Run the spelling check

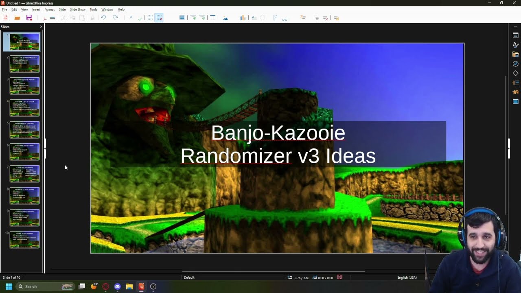point(140,18)
